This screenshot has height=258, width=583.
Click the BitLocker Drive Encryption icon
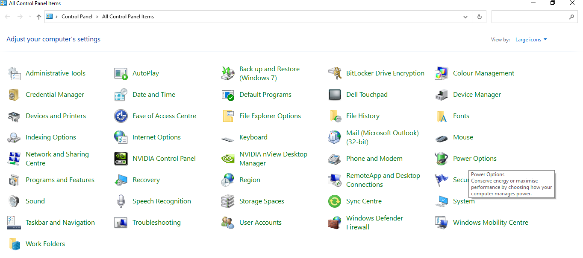coord(335,73)
